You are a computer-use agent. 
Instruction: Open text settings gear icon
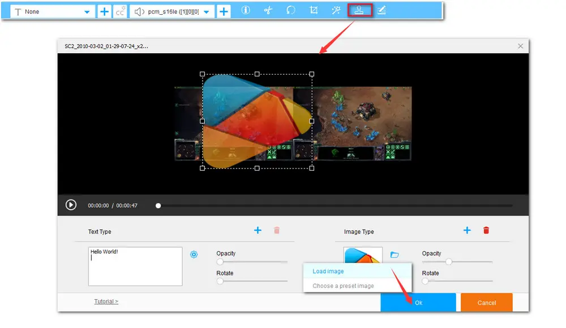coord(194,254)
